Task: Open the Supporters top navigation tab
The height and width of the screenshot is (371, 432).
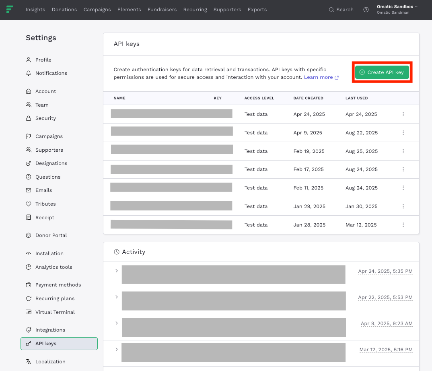Action: tap(227, 10)
